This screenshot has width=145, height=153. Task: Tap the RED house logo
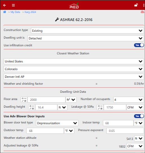[74, 5]
